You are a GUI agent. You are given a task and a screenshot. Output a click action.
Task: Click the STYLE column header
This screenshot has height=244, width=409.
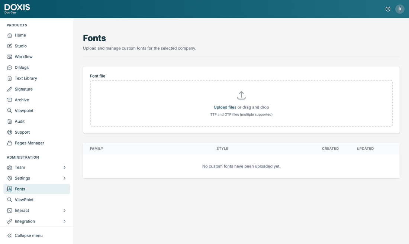[222, 149]
